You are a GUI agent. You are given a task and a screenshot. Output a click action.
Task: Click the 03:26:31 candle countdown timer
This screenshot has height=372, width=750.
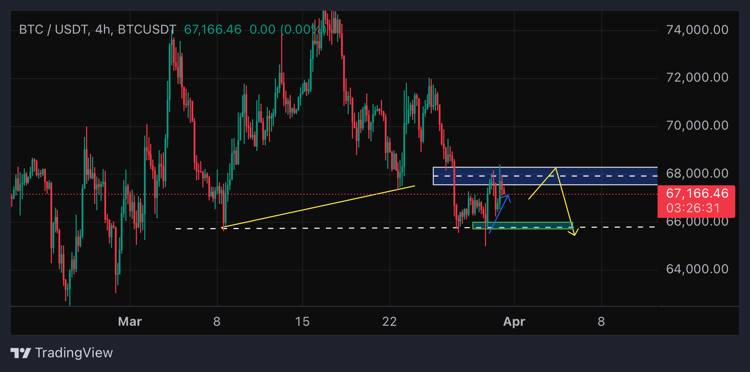coord(693,208)
